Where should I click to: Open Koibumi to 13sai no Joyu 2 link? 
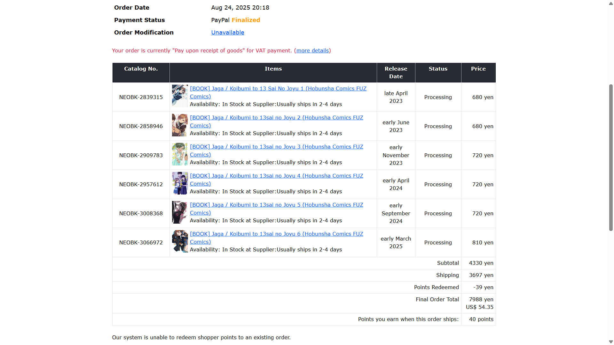[x=276, y=118]
